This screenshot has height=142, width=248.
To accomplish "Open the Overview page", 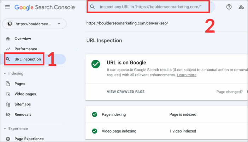I will (x=23, y=39).
